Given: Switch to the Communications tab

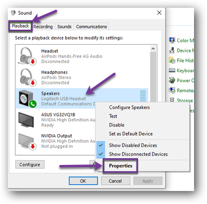Looking at the screenshot, I should [x=91, y=27].
